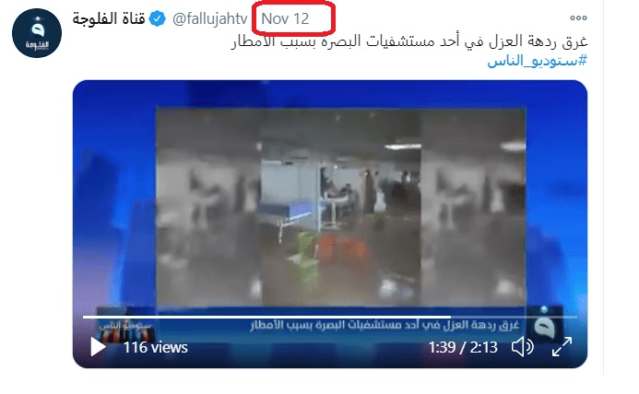
Task: Open the #ستوديو_الناس hashtag
Action: pos(538,61)
